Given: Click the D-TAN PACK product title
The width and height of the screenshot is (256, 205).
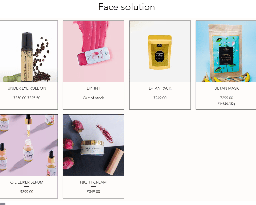Looking at the screenshot, I should click(x=160, y=88).
